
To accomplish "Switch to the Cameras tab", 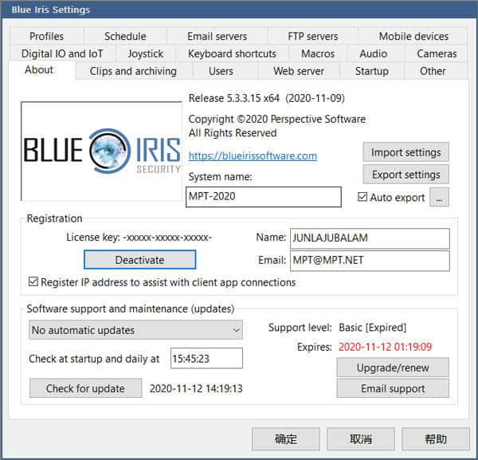I will (x=437, y=53).
